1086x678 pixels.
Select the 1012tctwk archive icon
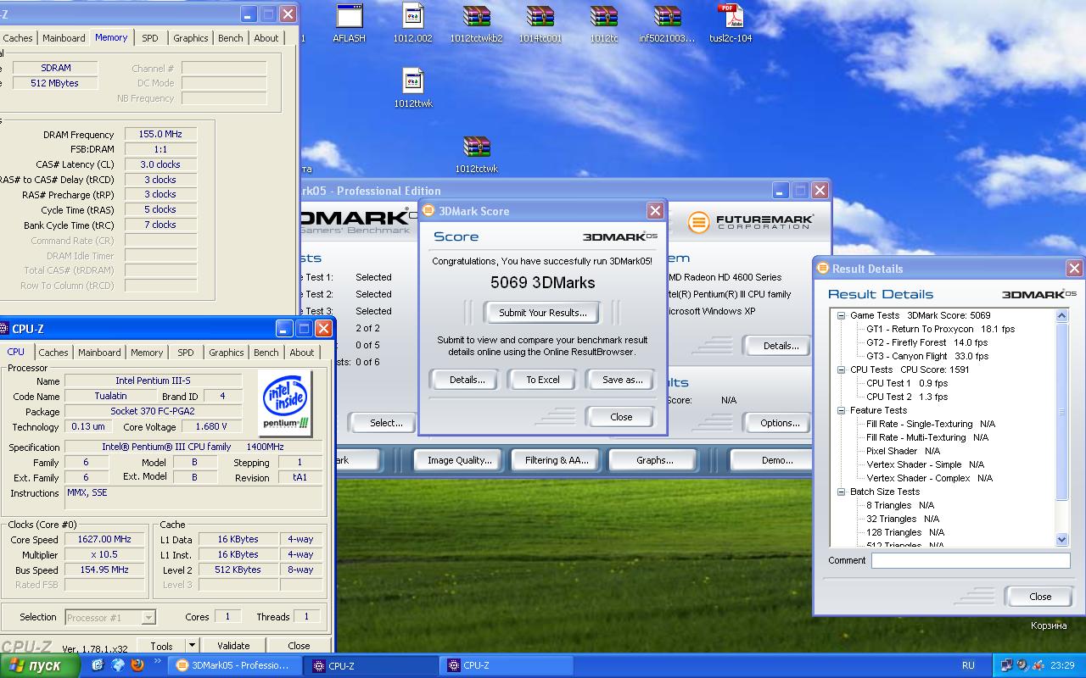477,153
